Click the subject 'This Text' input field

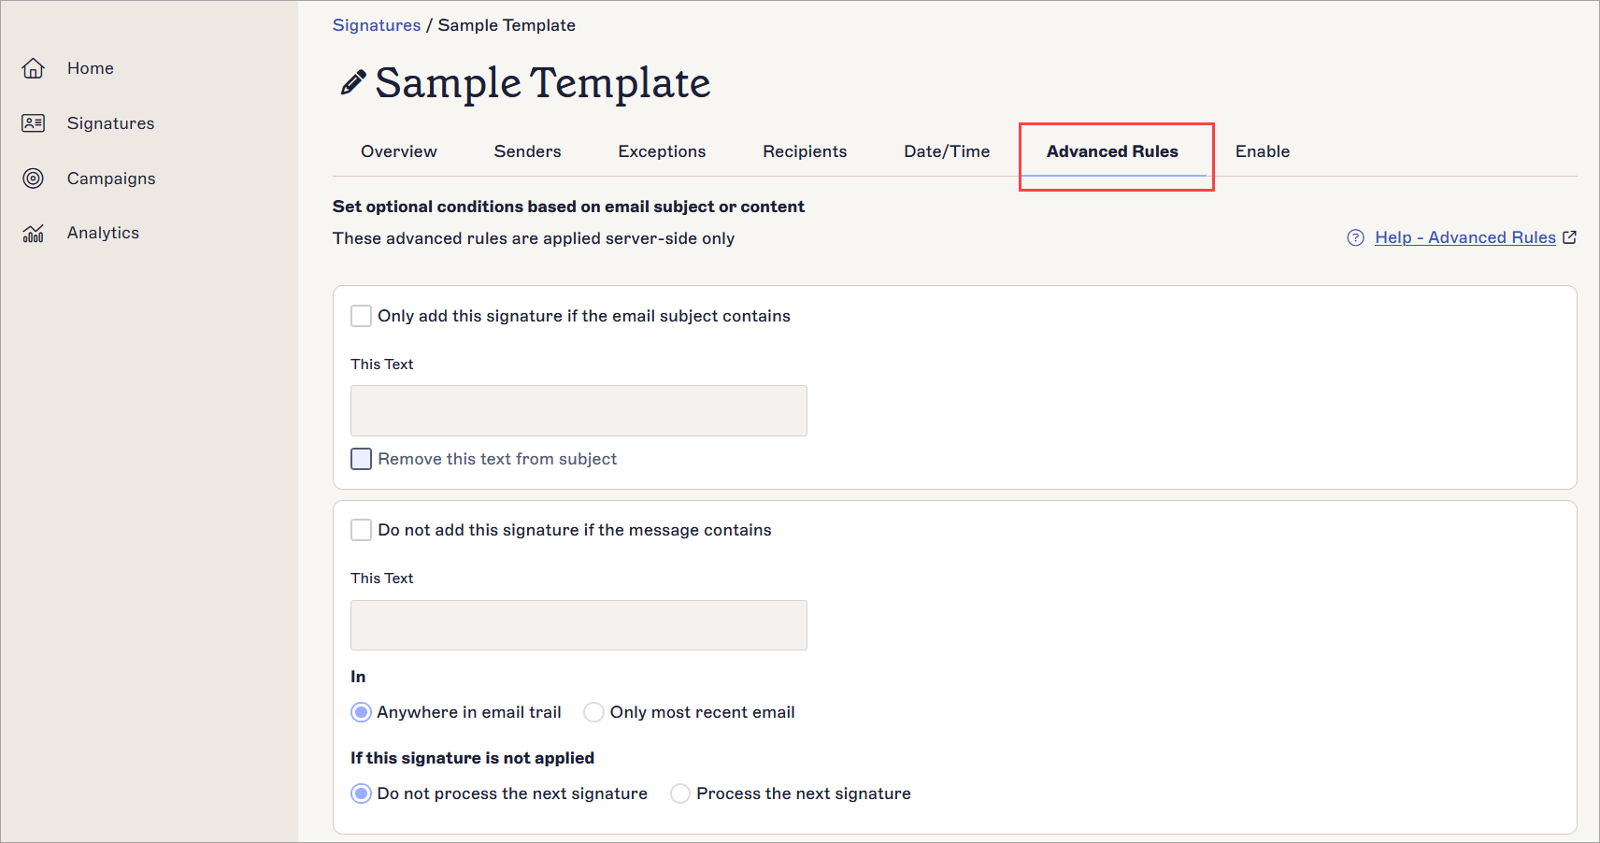pyautogui.click(x=579, y=410)
